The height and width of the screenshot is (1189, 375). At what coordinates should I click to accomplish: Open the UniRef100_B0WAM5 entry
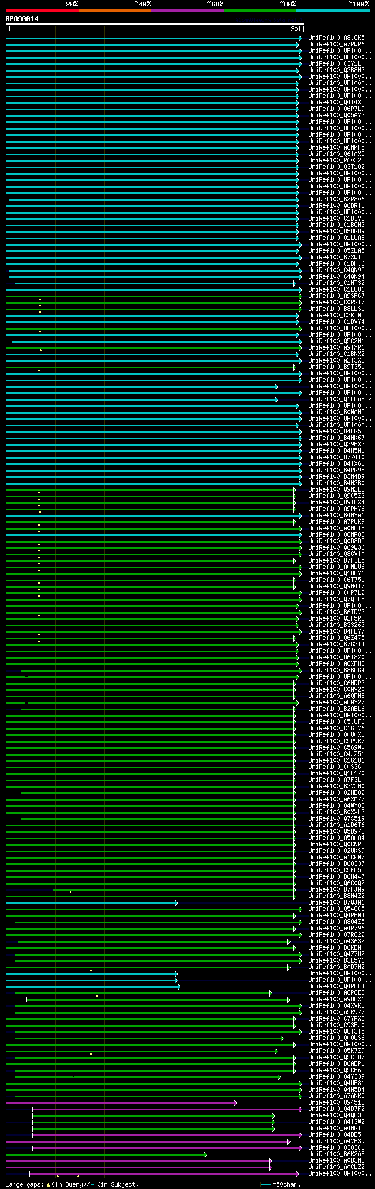click(x=336, y=412)
